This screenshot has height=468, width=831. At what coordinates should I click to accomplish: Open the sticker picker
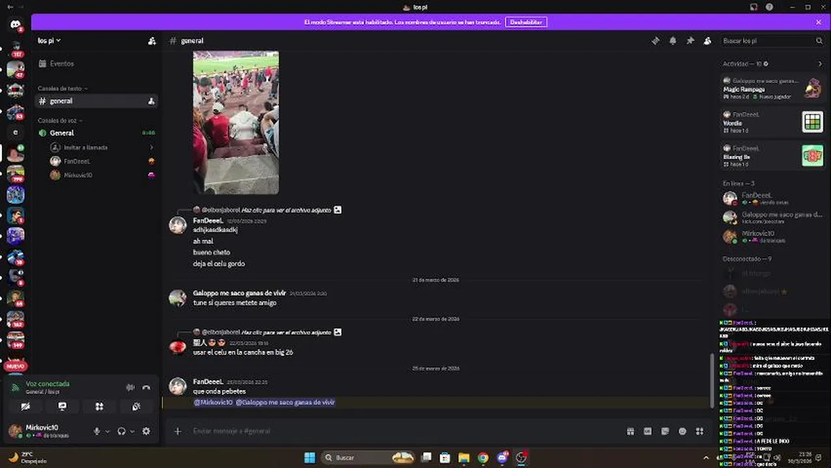tap(665, 431)
